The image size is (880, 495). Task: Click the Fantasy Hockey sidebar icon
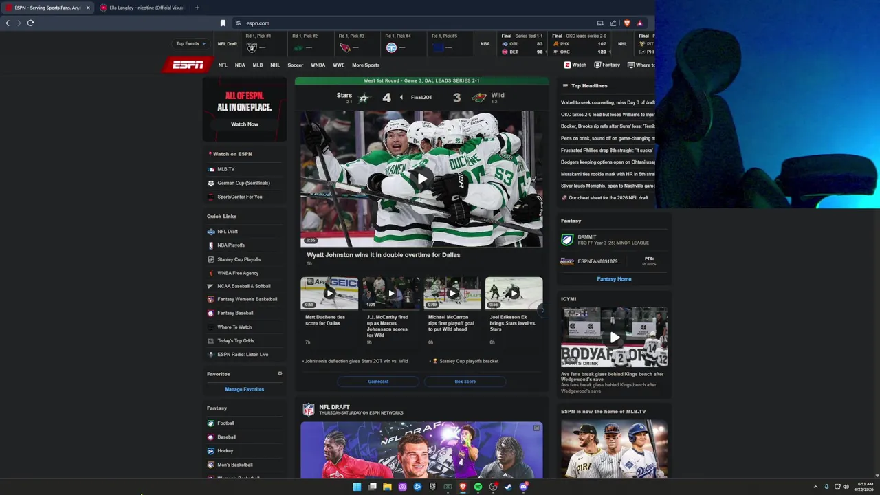[211, 451]
